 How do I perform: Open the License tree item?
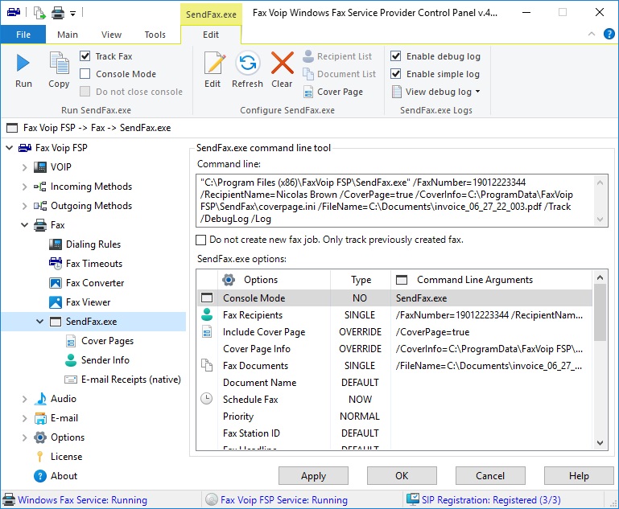coord(66,457)
